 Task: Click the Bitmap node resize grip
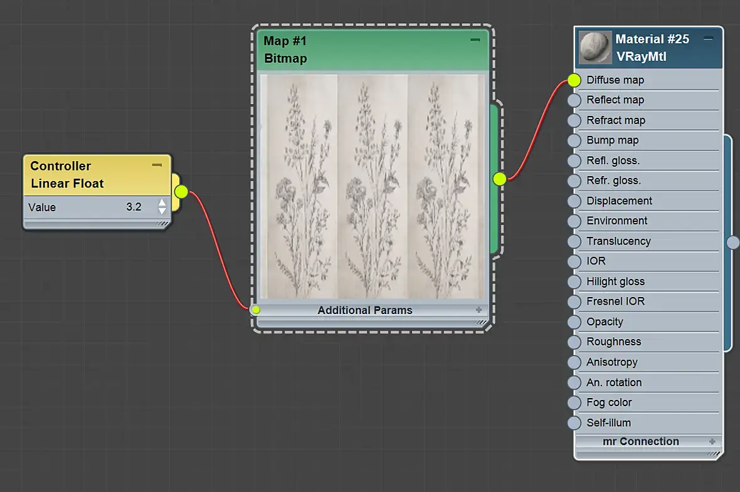click(482, 323)
